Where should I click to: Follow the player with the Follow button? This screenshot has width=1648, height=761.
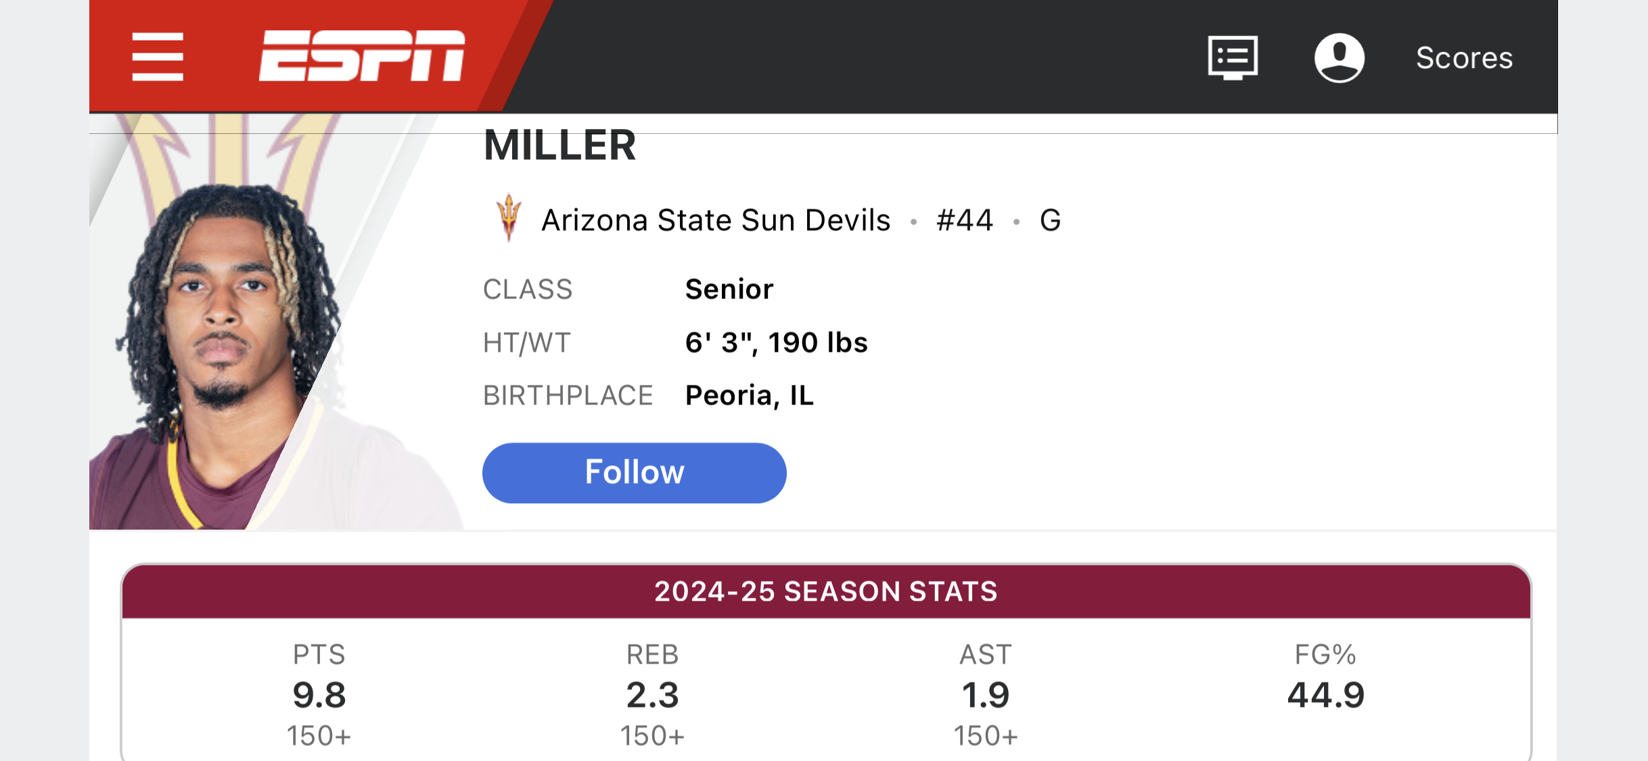pyautogui.click(x=634, y=473)
